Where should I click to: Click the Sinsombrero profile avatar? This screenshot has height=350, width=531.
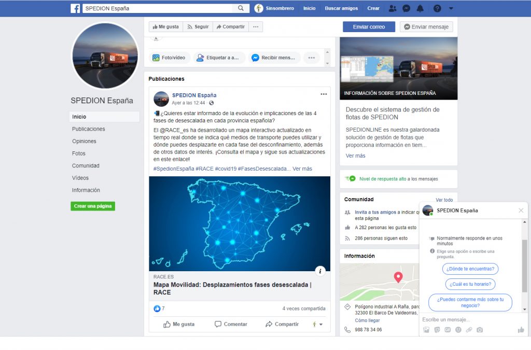point(259,8)
